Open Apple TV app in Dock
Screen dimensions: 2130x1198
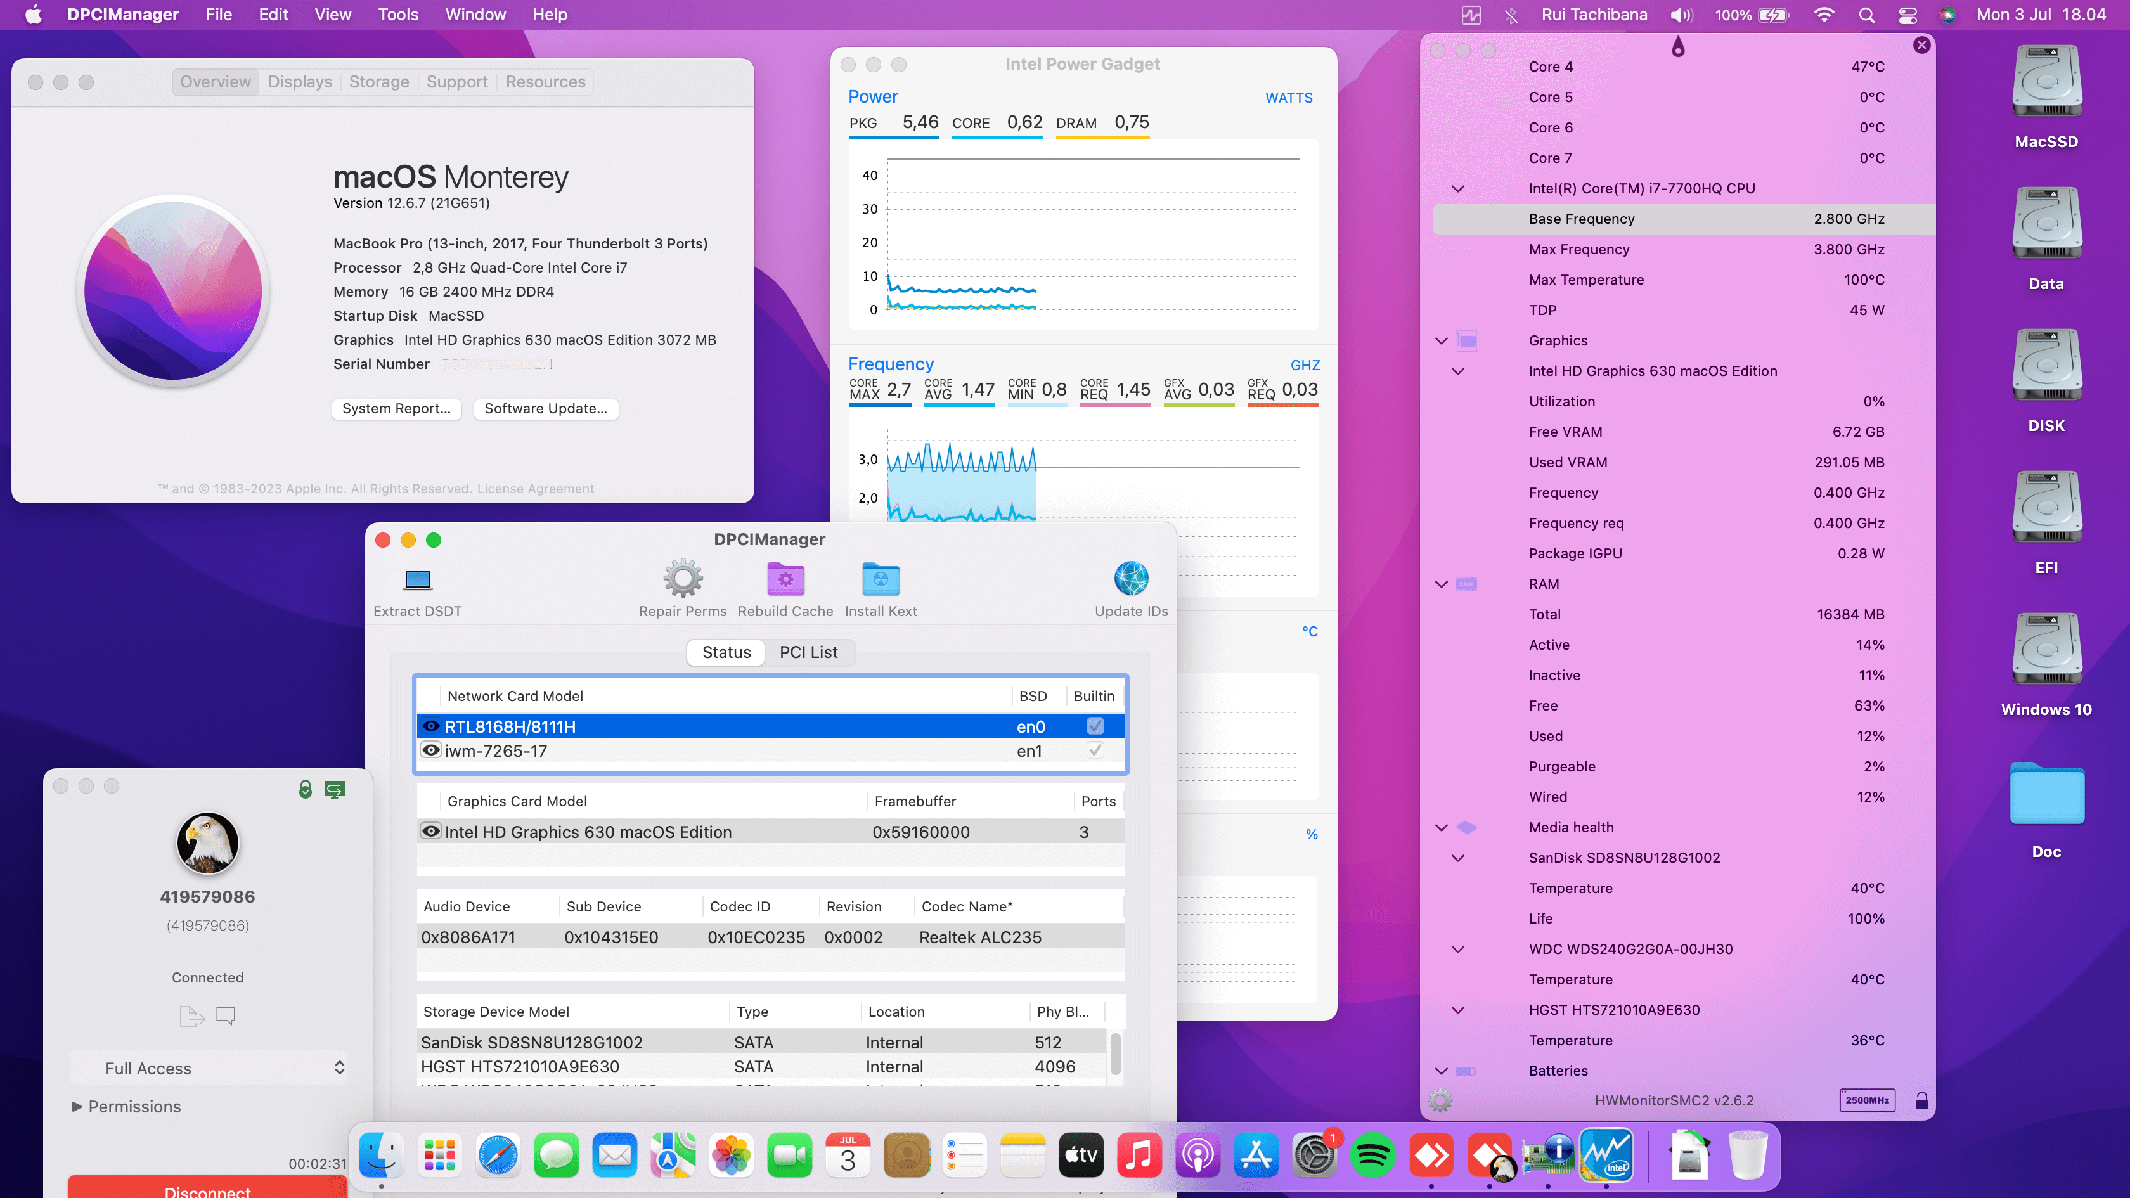click(1081, 1155)
